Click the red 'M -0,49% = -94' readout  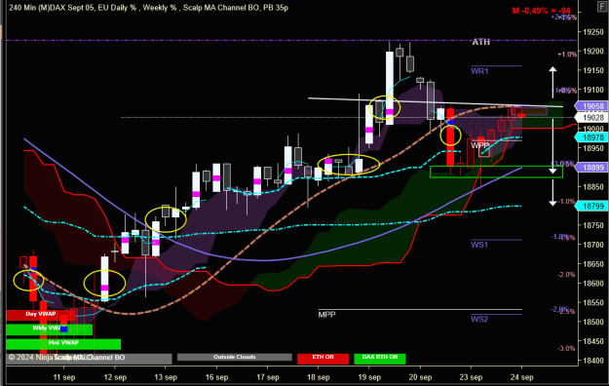point(542,11)
